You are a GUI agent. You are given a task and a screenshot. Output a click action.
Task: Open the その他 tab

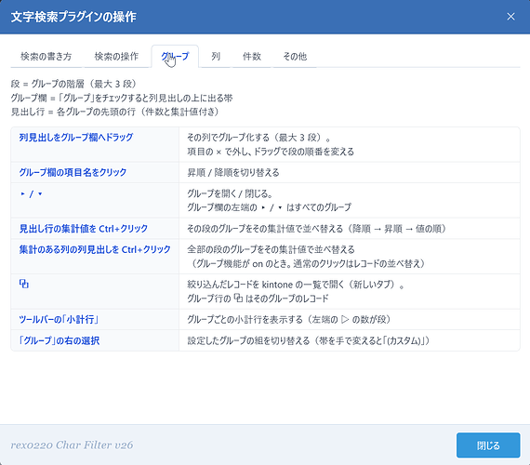pyautogui.click(x=295, y=56)
